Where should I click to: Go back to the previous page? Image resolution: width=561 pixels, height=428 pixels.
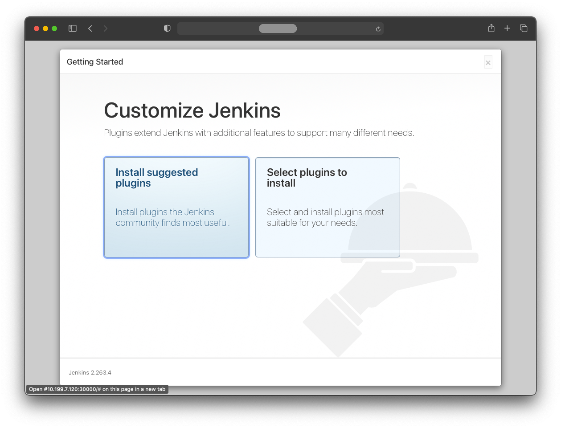click(90, 29)
